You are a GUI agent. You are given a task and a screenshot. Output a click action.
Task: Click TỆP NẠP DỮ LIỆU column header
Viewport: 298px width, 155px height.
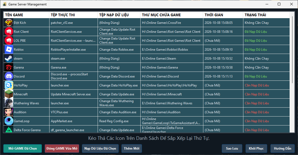[119, 15]
